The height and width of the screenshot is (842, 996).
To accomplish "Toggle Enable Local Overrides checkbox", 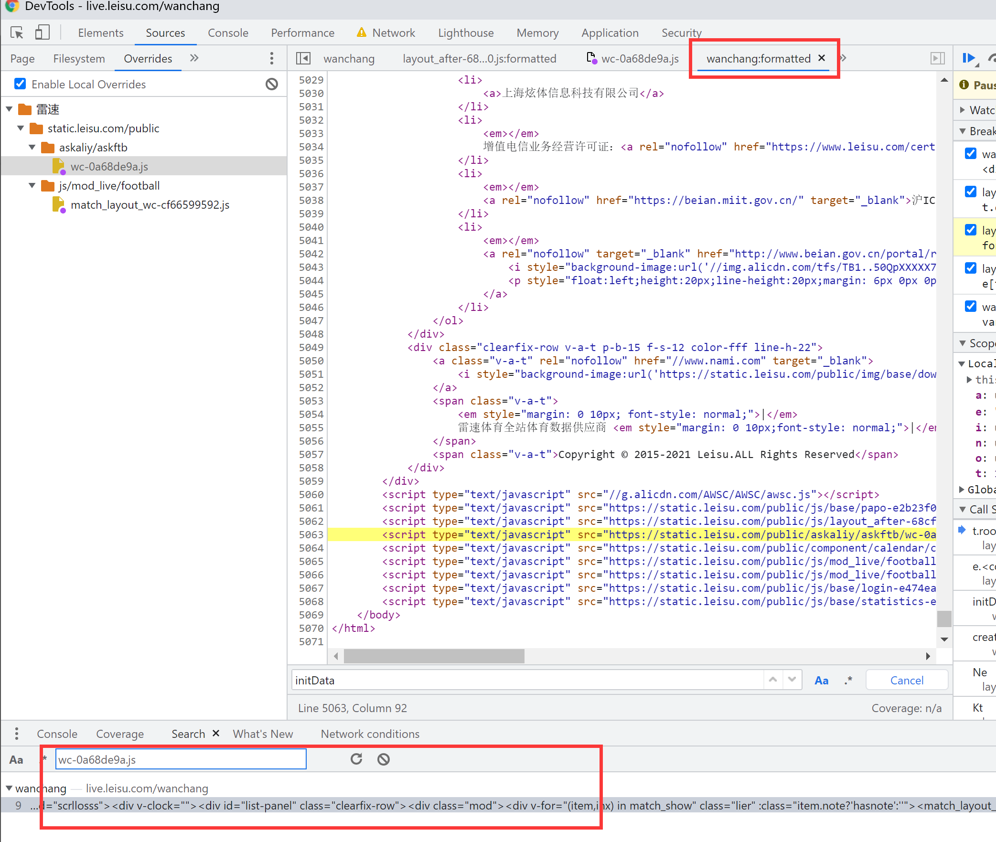I will click(x=20, y=84).
